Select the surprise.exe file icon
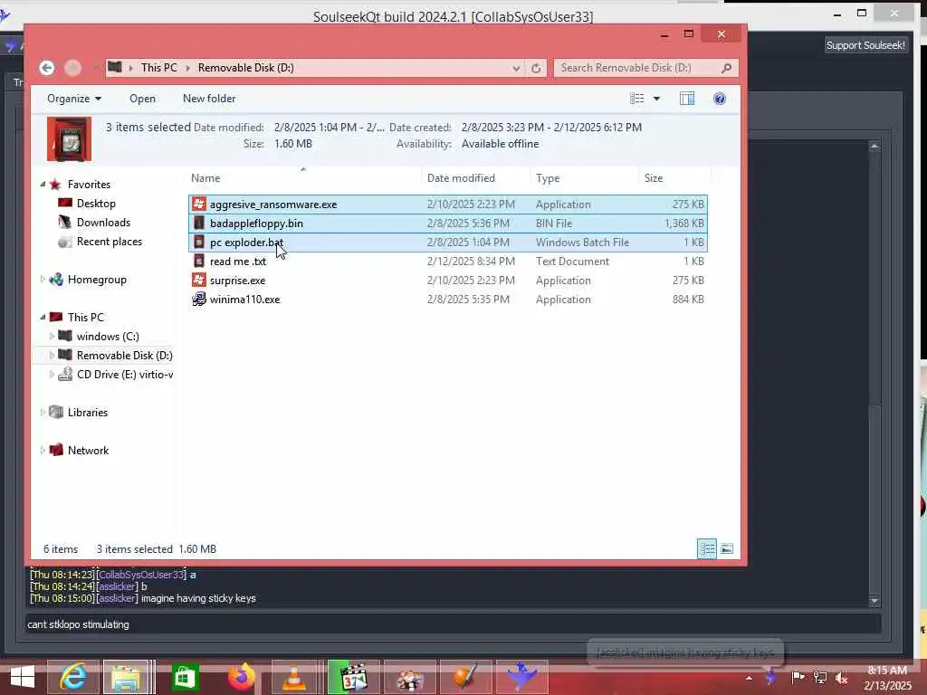The height and width of the screenshot is (695, 927). click(x=199, y=281)
